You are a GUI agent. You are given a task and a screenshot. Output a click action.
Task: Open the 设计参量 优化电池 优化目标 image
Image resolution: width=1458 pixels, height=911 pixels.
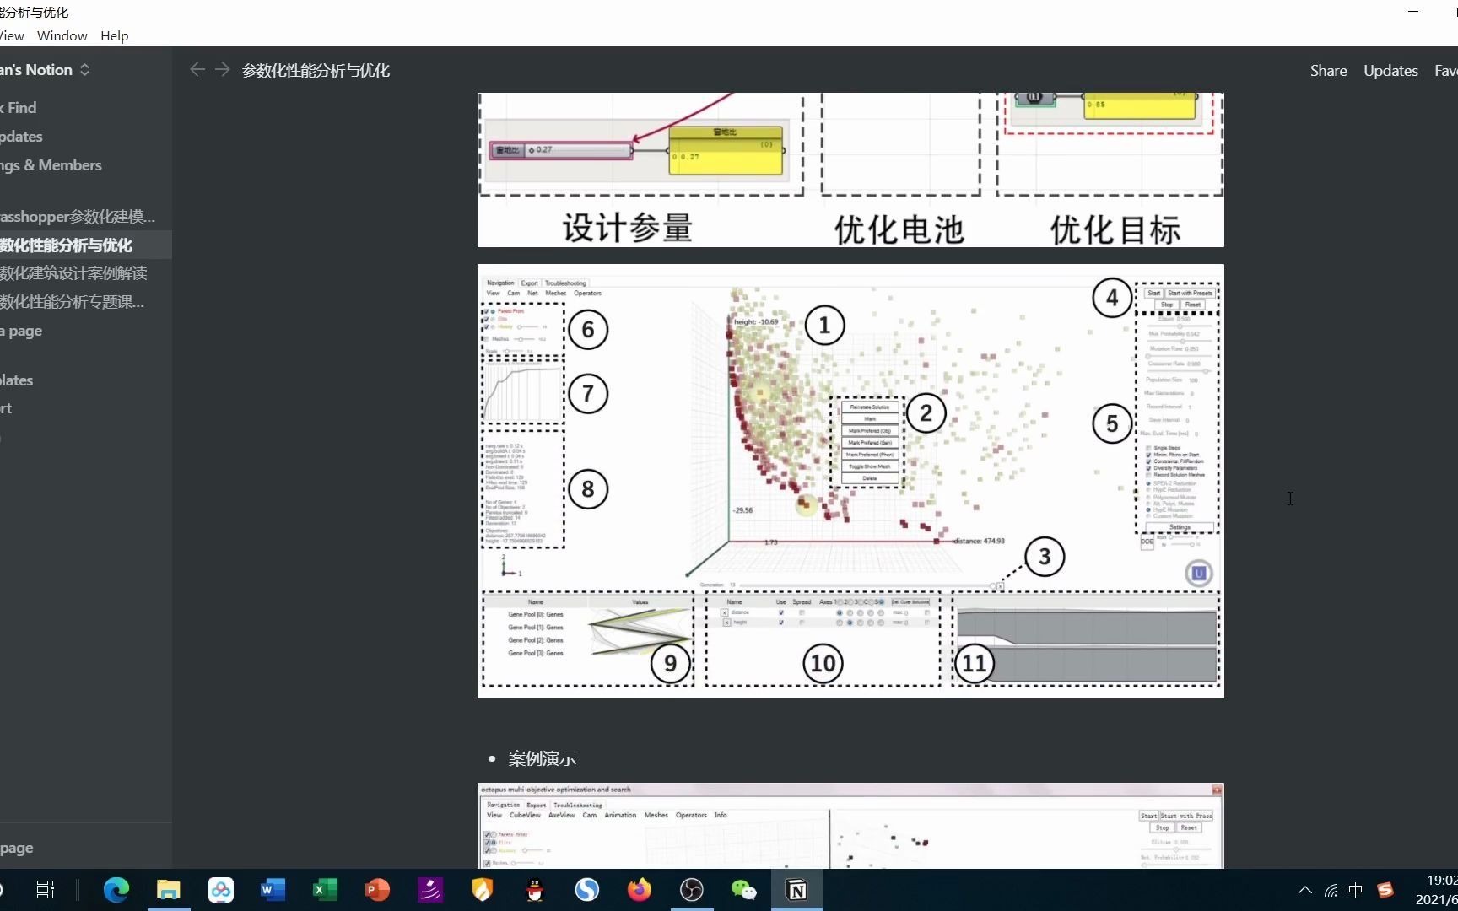(x=850, y=170)
